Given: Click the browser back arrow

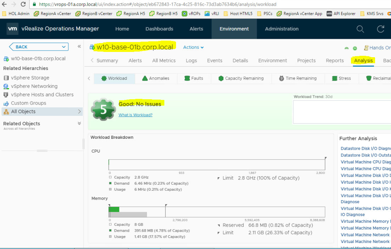Looking at the screenshot, I should (x=4, y=4).
